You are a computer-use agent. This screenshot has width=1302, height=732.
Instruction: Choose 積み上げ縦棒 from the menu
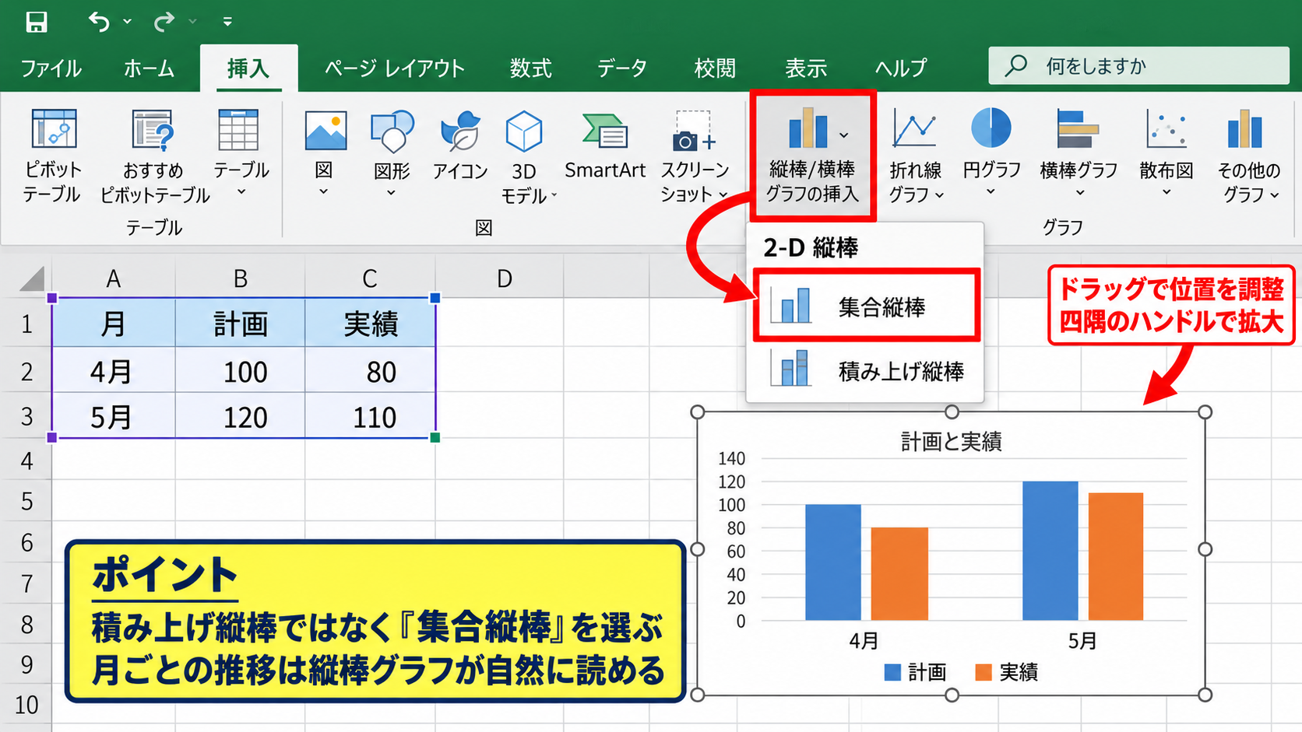(x=866, y=371)
